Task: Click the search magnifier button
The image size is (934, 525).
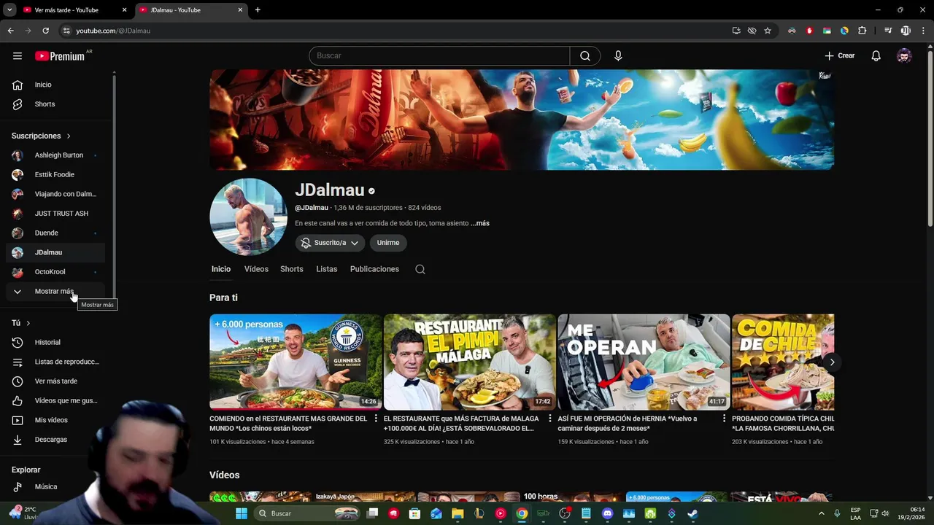Action: 585,55
